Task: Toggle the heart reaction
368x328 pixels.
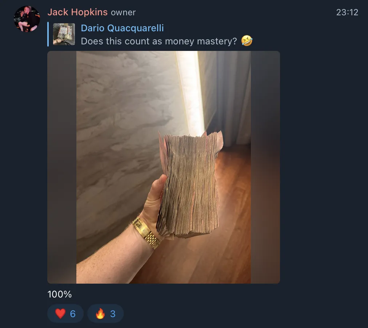Action: coord(65,314)
